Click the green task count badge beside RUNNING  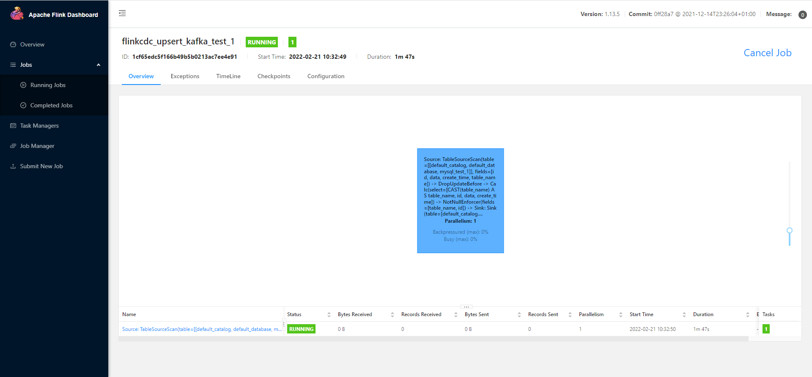pyautogui.click(x=292, y=42)
